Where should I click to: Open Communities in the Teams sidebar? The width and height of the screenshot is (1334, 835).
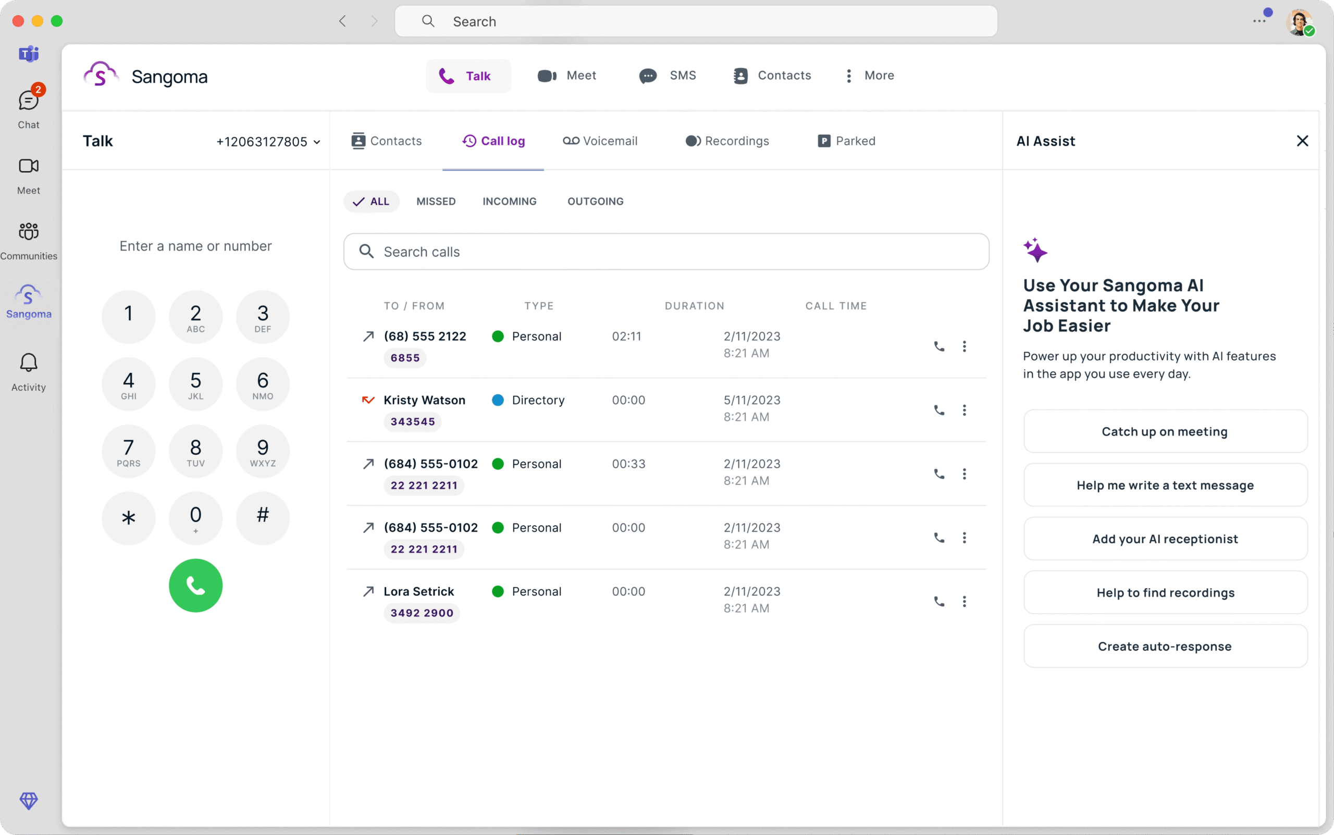coord(29,241)
